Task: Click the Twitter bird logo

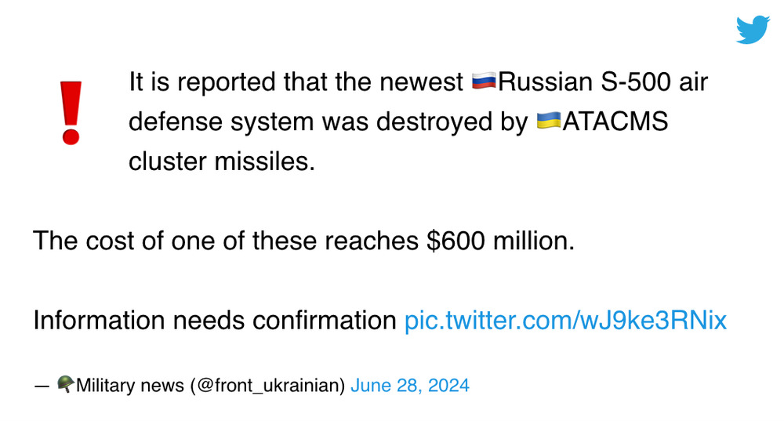Action: click(753, 30)
